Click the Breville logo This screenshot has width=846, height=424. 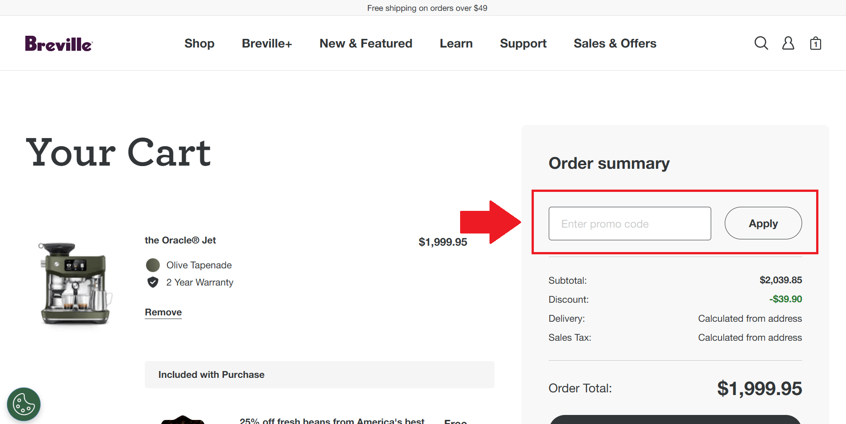pyautogui.click(x=59, y=44)
